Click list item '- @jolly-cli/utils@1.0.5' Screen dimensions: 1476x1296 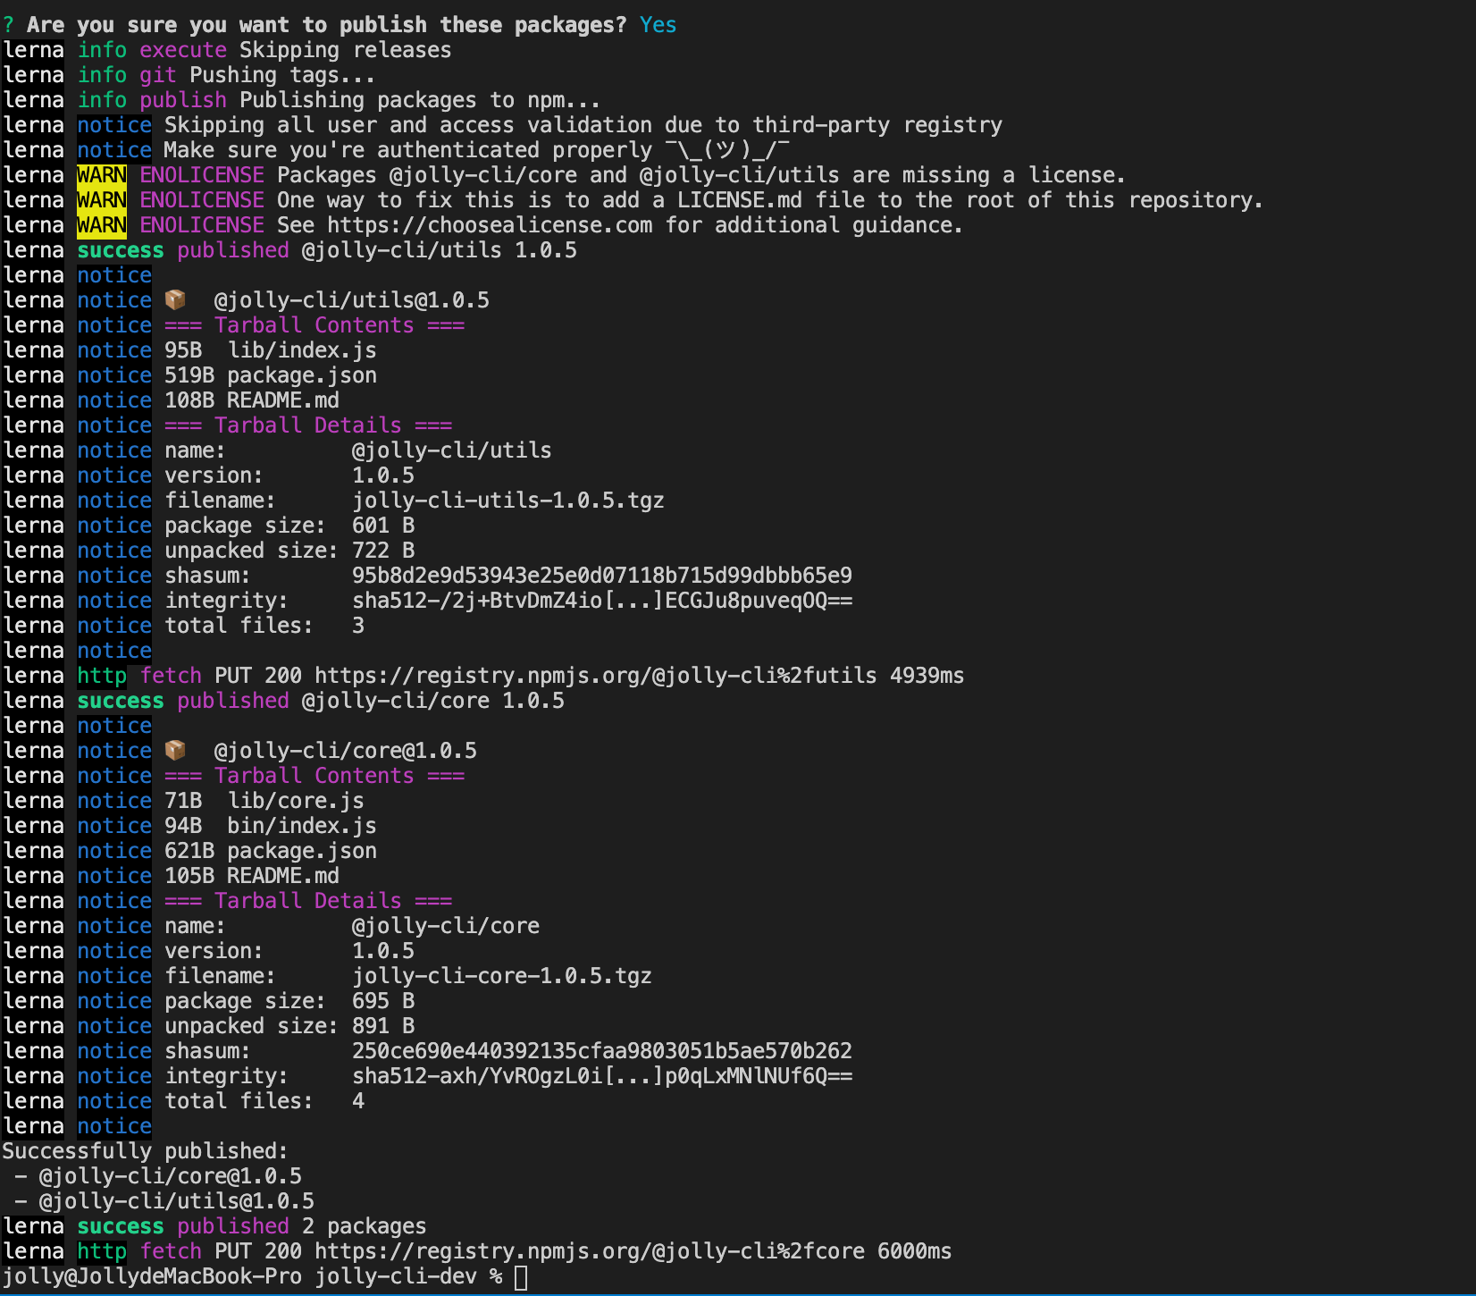coord(164,1201)
